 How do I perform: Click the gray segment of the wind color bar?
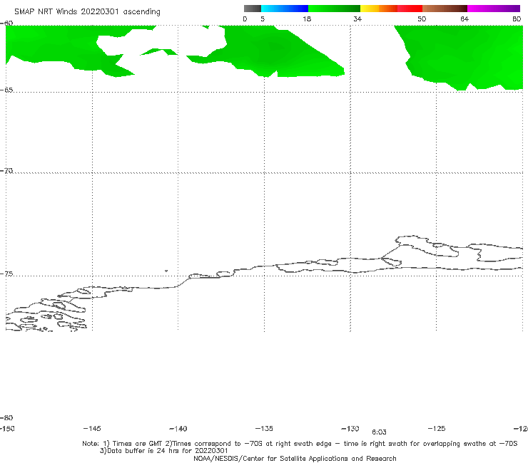tap(252, 9)
